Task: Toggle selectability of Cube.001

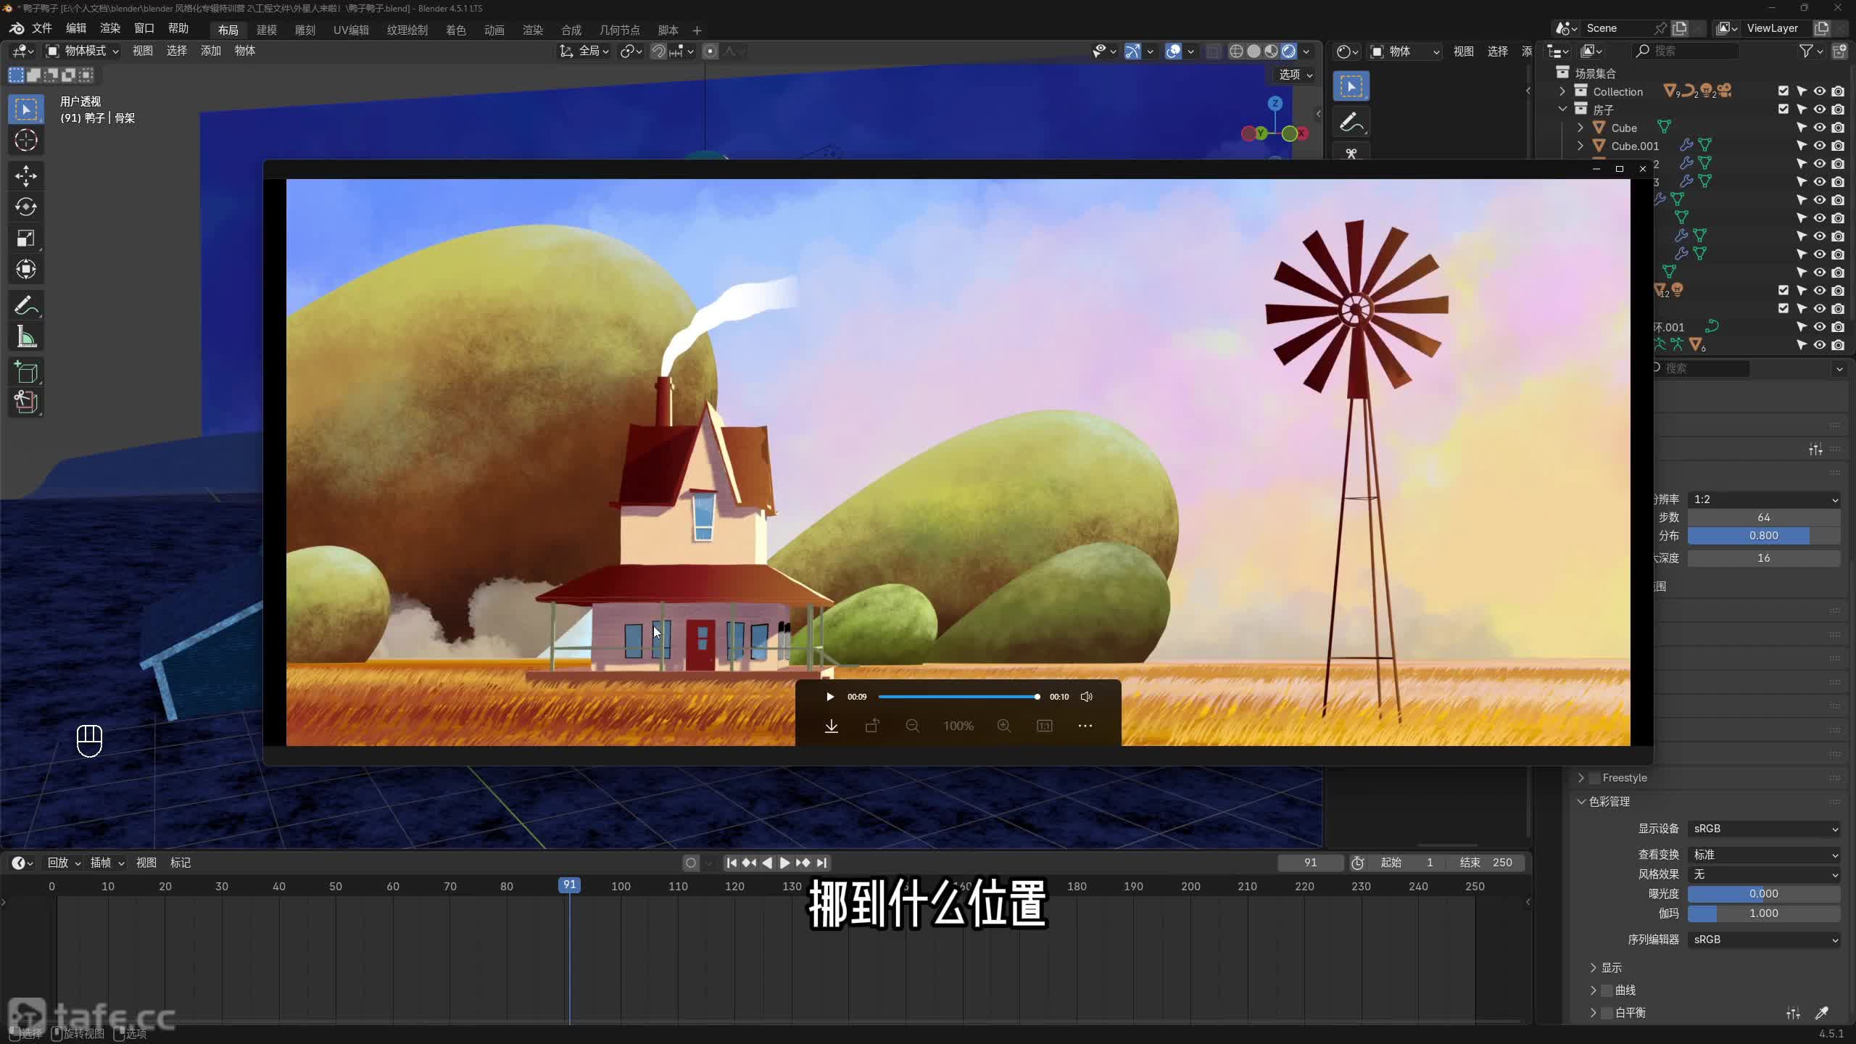Action: coord(1802,146)
